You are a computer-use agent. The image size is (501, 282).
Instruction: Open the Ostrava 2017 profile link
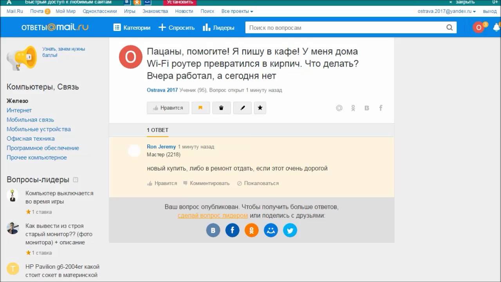(x=162, y=90)
